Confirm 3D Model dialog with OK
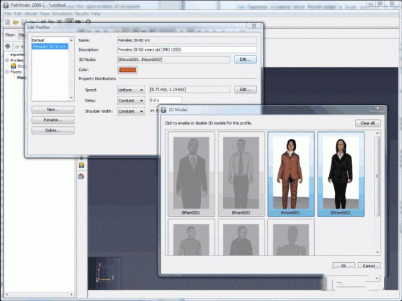Screen dimensions: 402x301 (342, 266)
